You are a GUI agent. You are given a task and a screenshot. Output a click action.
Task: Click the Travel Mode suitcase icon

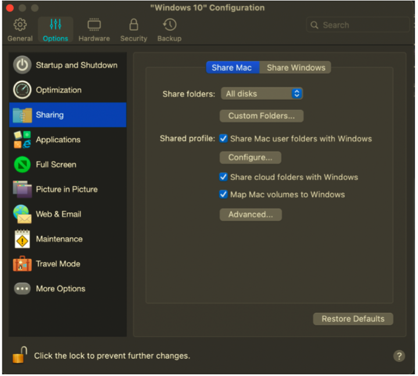coord(22,263)
